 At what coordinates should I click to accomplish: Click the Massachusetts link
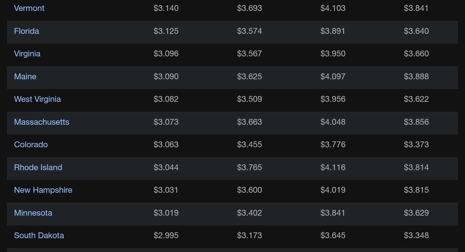click(x=41, y=122)
